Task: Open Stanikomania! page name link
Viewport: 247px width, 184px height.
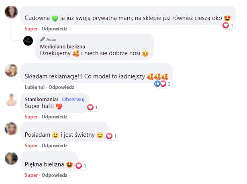Action: (42, 99)
